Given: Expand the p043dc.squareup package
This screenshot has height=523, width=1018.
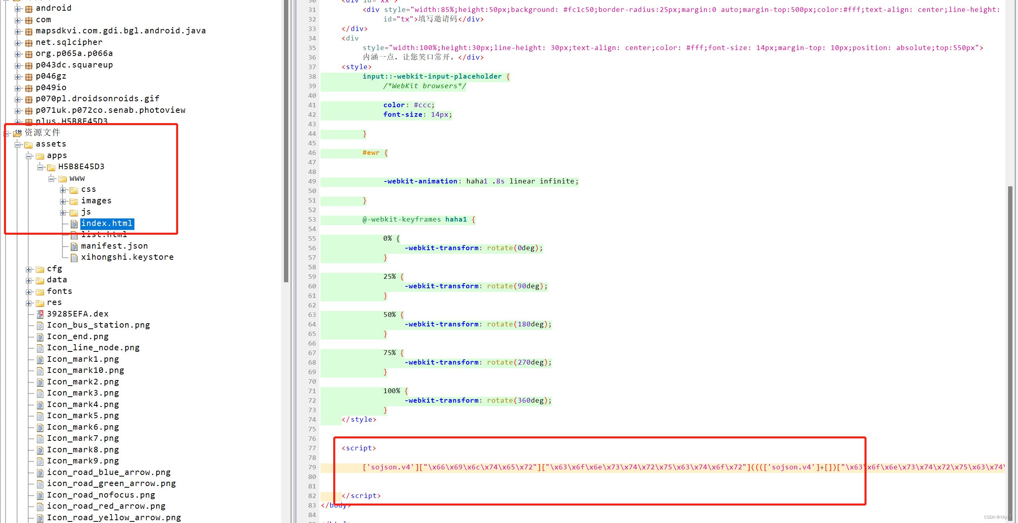Looking at the screenshot, I should (x=17, y=66).
